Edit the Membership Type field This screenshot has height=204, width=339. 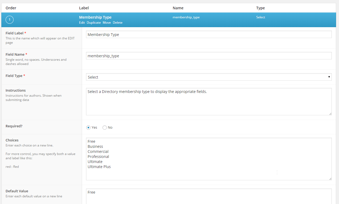tap(82, 23)
